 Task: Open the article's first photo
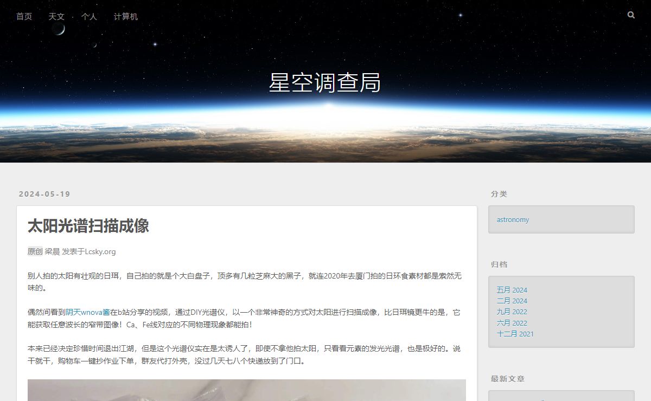[247, 390]
